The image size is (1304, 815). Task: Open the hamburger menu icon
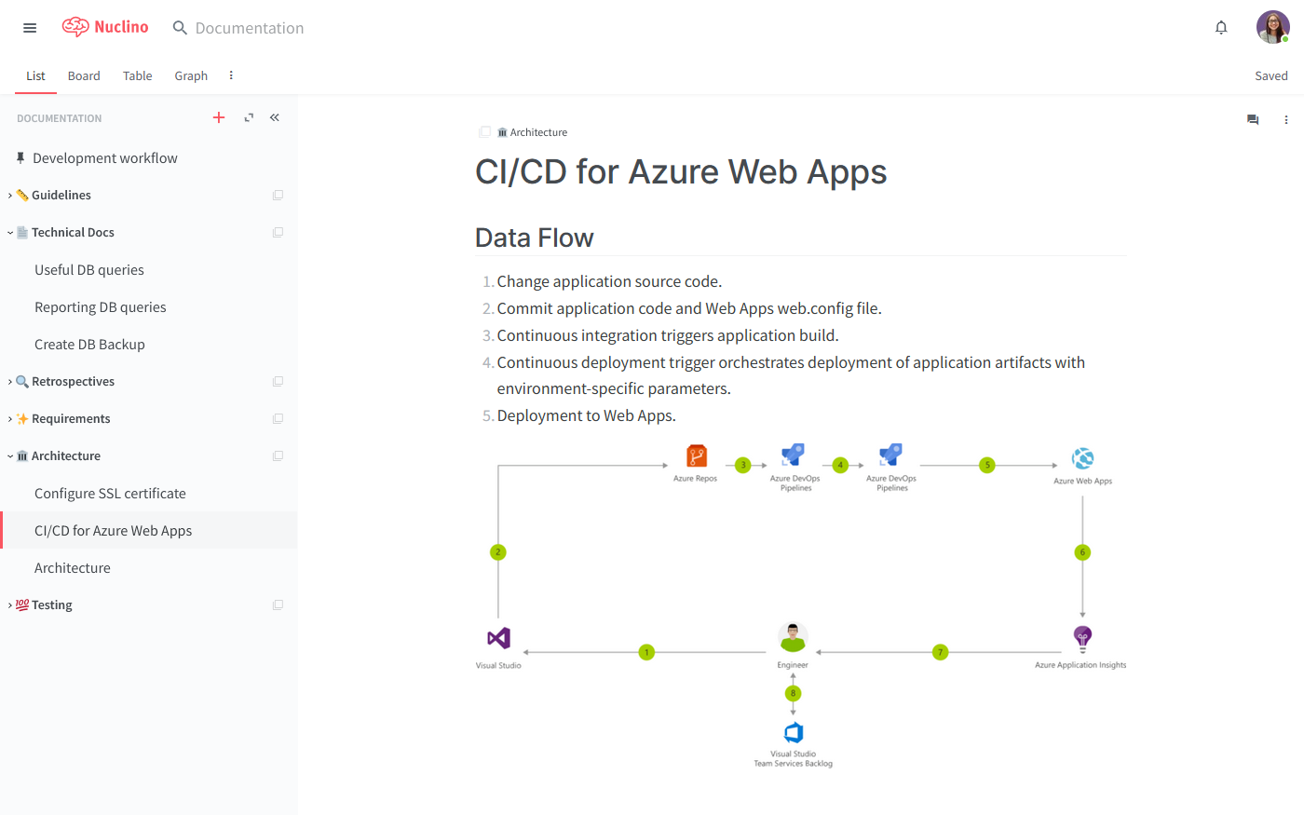click(x=29, y=27)
